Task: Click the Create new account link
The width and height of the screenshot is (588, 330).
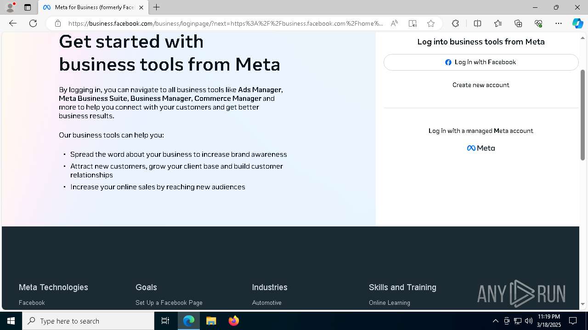Action: point(481,85)
